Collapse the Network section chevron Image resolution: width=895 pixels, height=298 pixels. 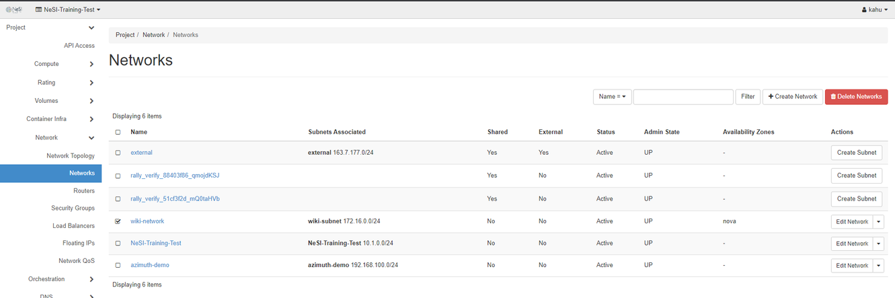coord(91,138)
